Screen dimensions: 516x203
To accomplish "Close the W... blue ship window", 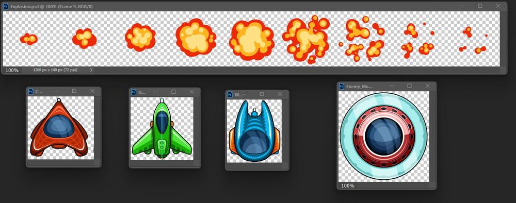I will pyautogui.click(x=280, y=94).
